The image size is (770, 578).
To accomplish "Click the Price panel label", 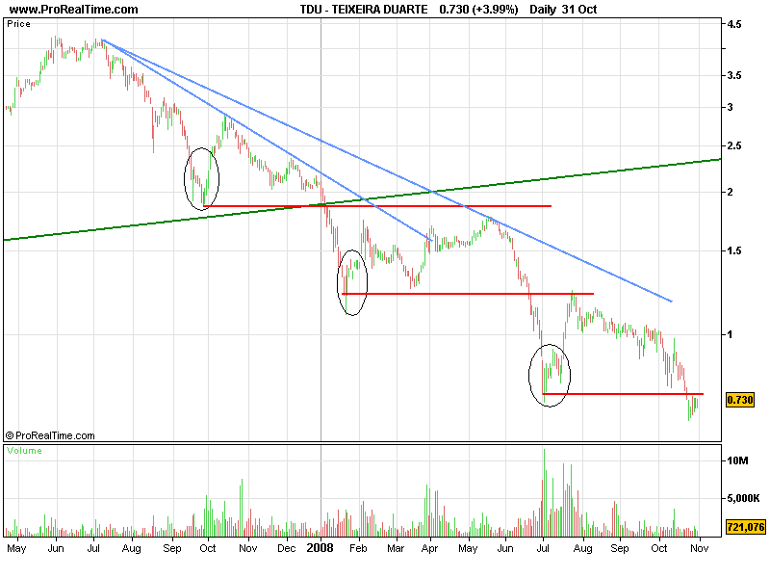I will click(x=18, y=24).
